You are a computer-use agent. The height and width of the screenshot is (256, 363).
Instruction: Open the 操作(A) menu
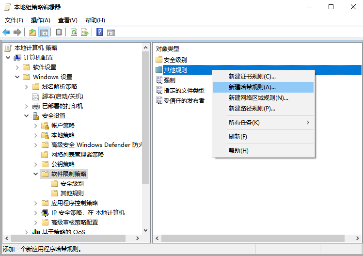click(x=41, y=20)
